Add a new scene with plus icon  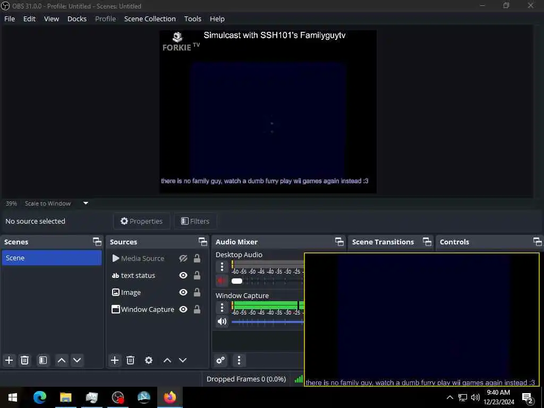tap(9, 360)
